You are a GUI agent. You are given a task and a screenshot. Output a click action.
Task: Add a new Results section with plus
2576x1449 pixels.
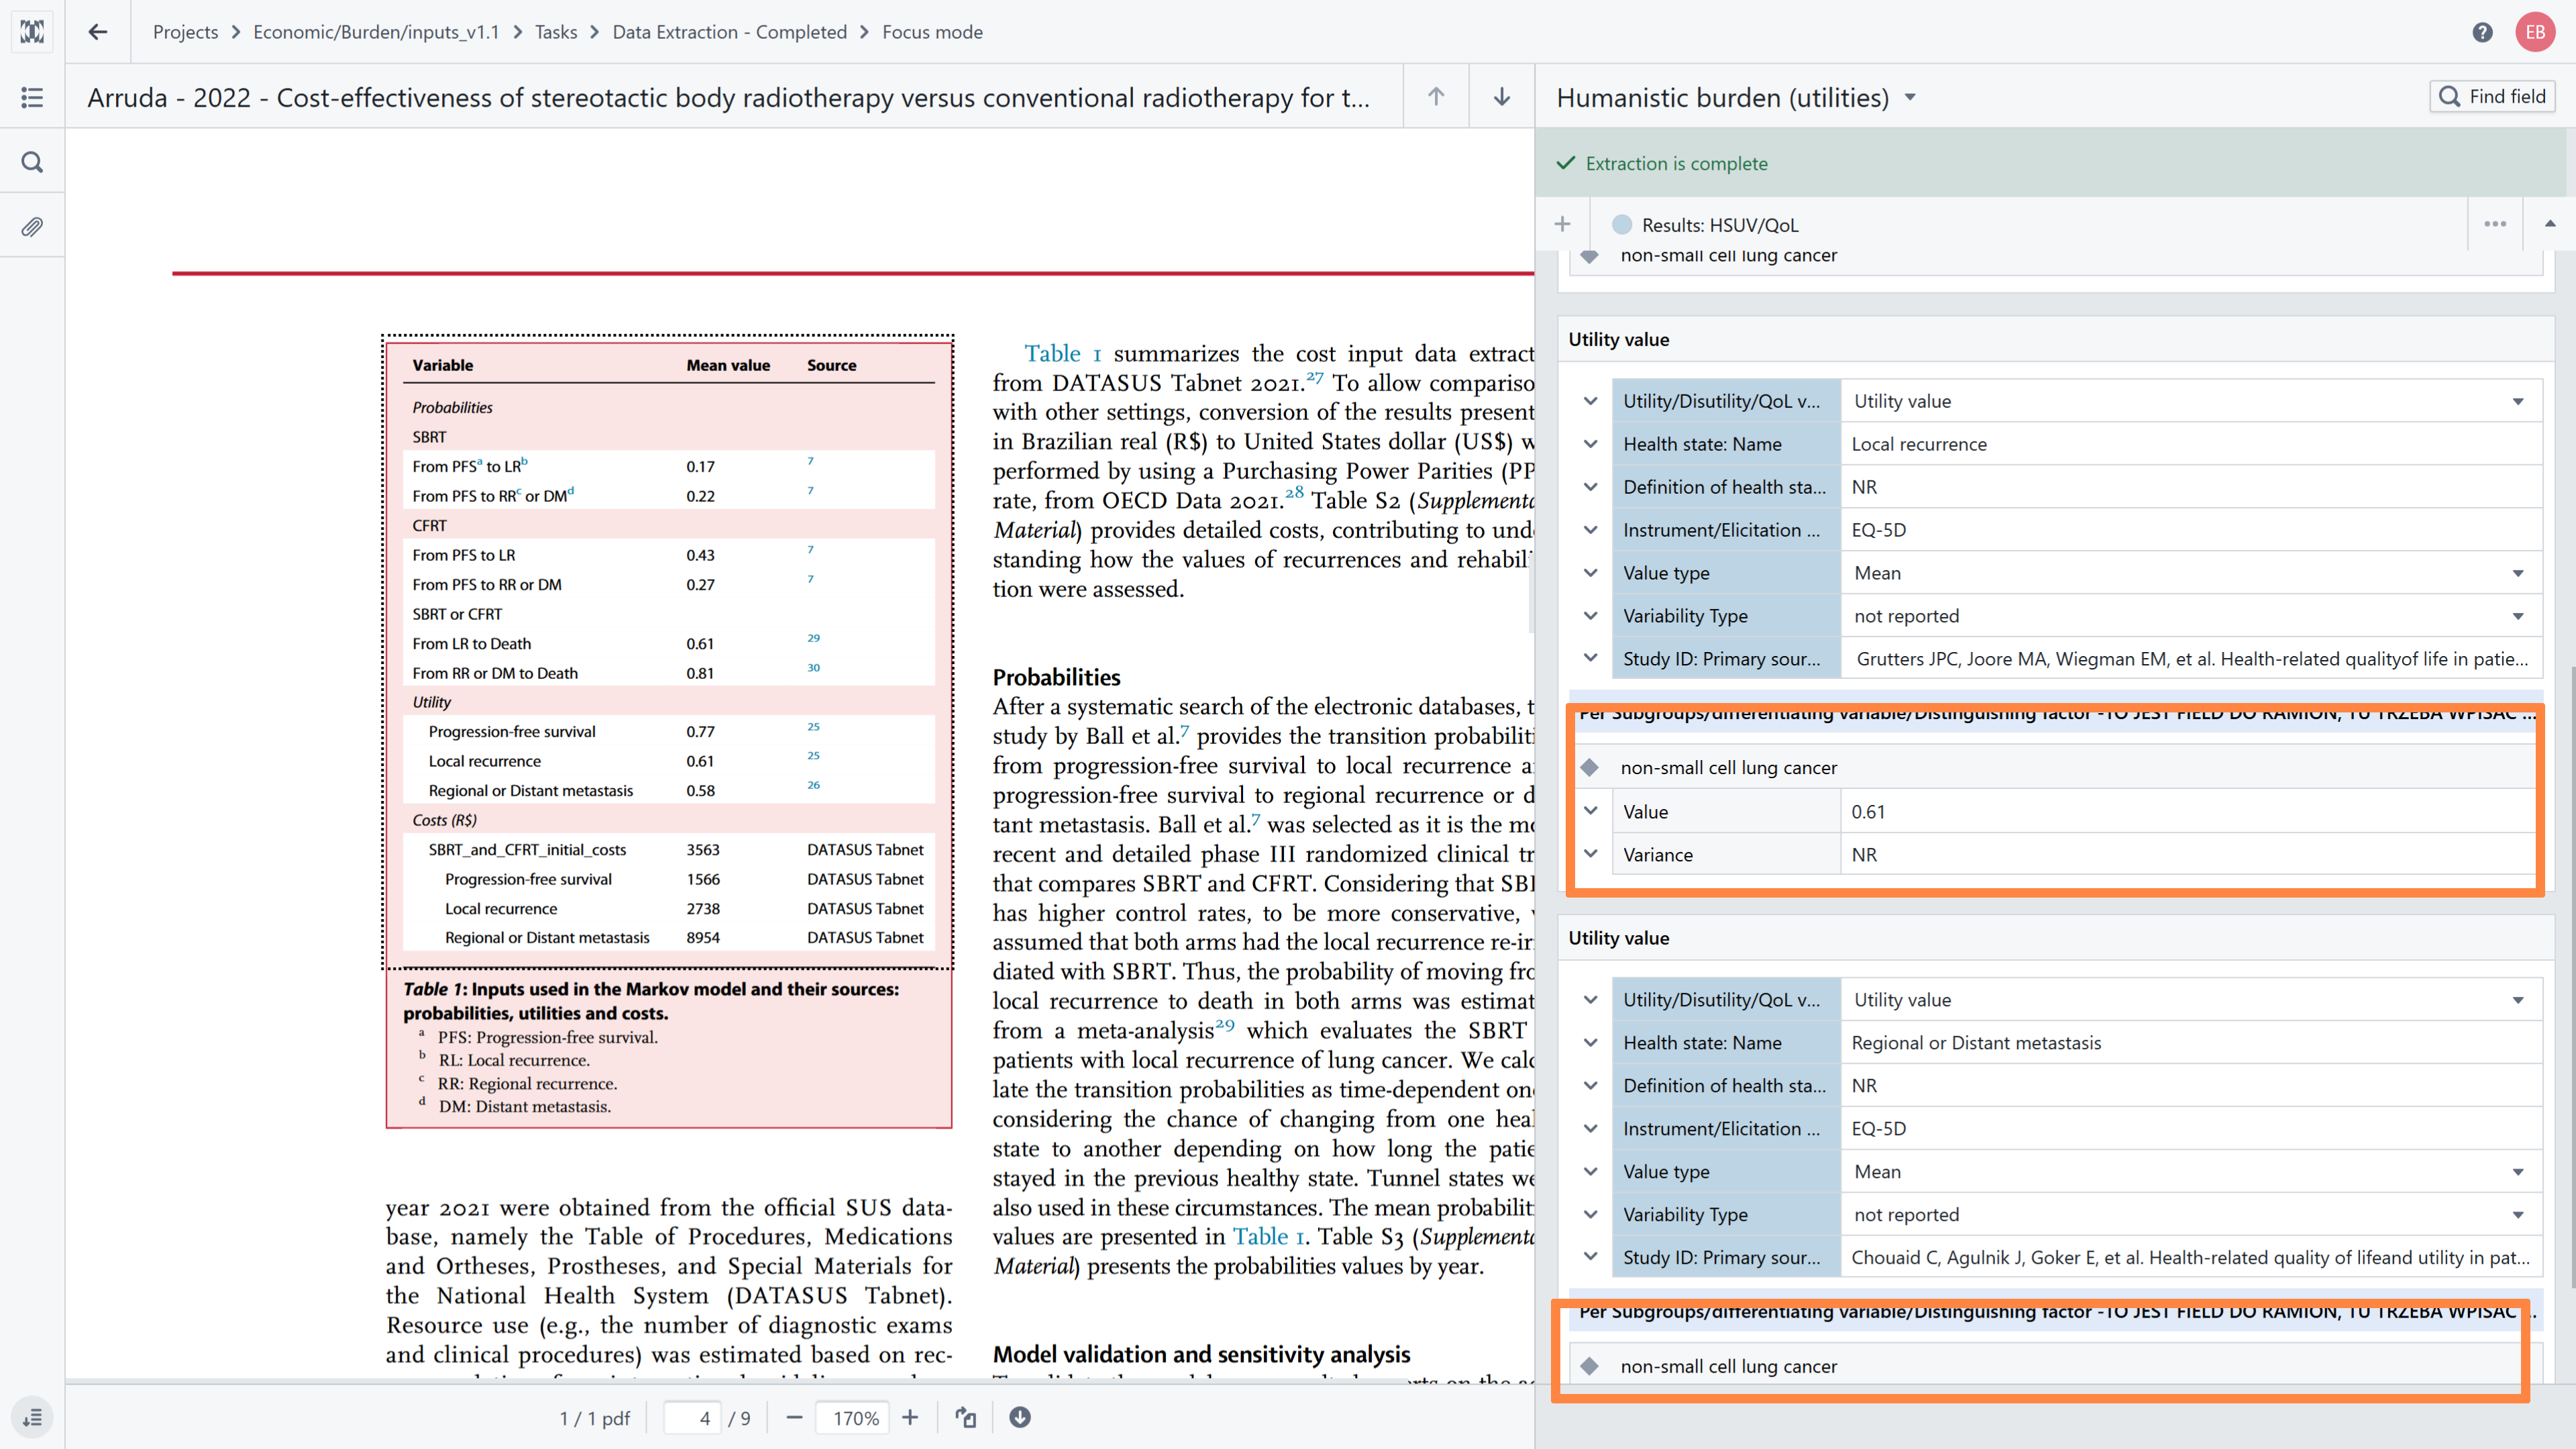coord(1562,224)
